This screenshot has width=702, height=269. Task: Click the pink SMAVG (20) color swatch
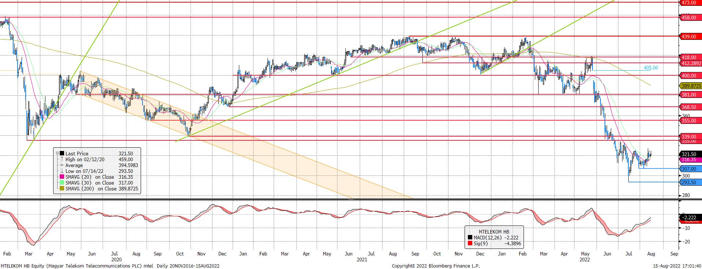coord(62,177)
